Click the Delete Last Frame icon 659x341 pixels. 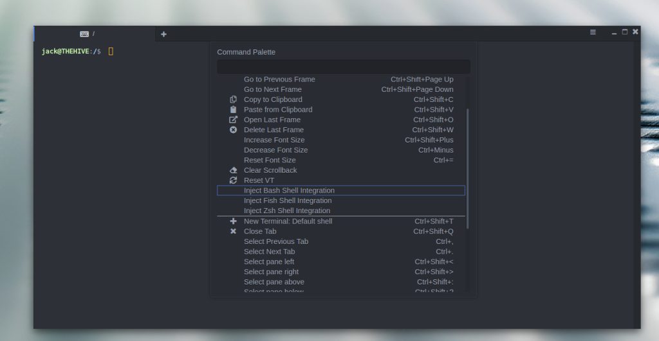[x=233, y=130]
